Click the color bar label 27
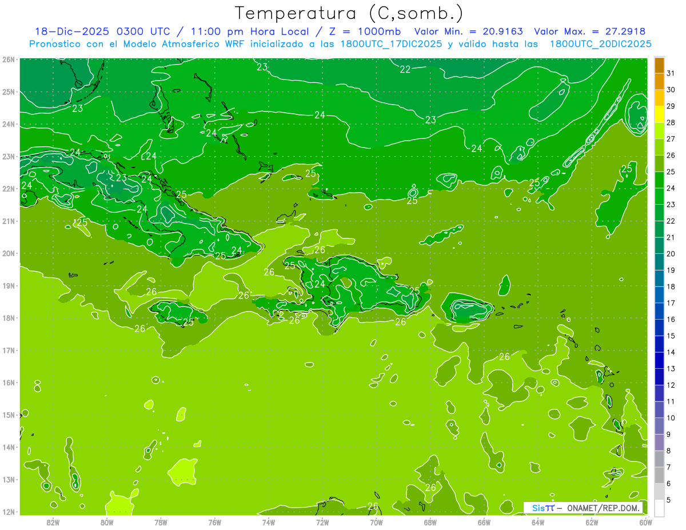686x530 pixels. (671, 139)
